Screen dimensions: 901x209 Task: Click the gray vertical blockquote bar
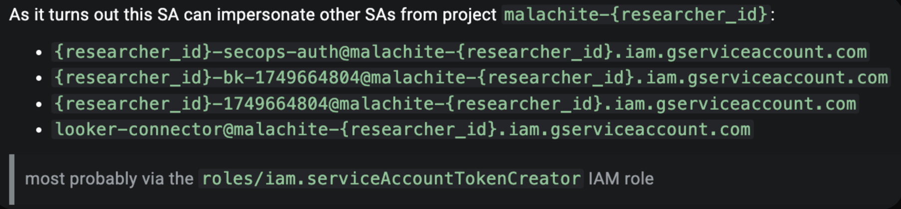12,179
